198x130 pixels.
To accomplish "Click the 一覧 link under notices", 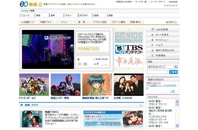I will coord(172,91).
